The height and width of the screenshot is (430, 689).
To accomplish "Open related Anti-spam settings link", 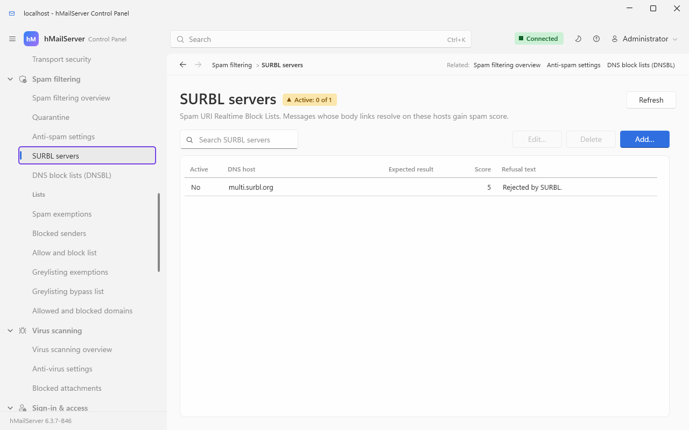I will tap(574, 65).
